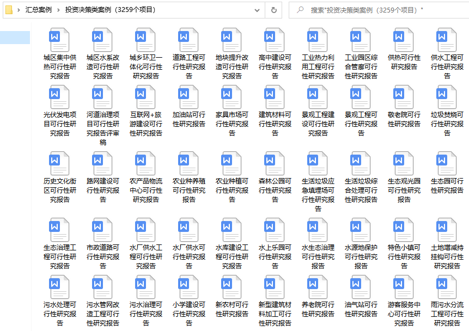Expand the address bar history dropdown

tap(257, 10)
